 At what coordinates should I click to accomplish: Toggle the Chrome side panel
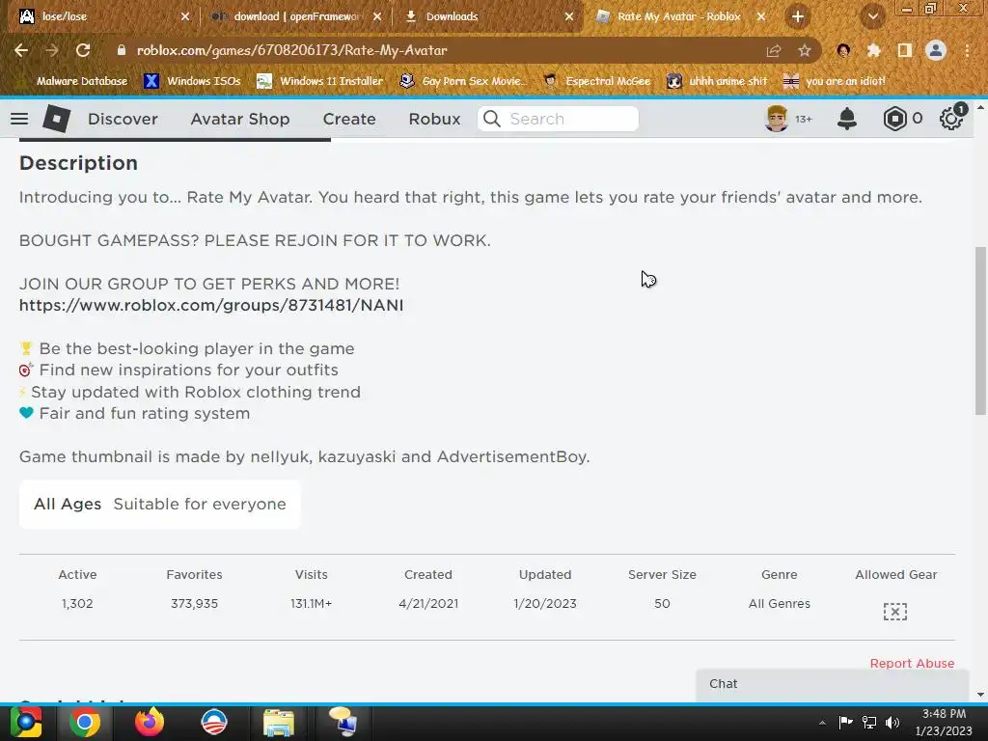tap(905, 50)
